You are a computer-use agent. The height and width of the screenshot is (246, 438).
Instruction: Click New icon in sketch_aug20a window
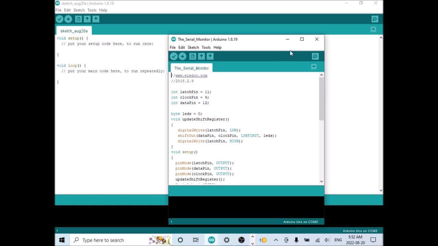point(78,19)
